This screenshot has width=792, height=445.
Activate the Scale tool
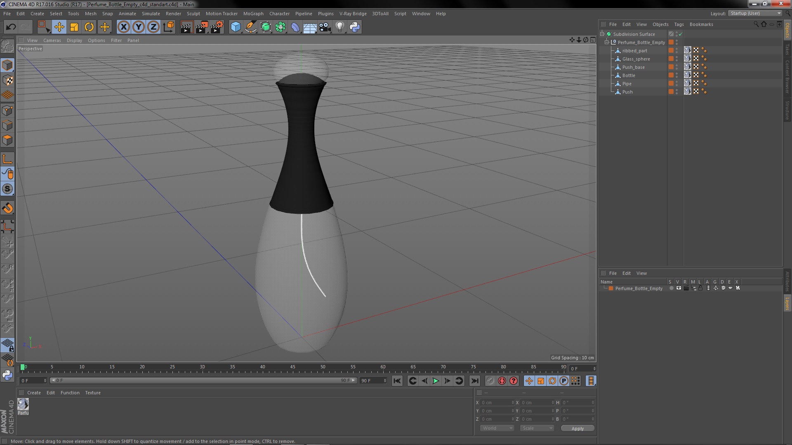pos(74,27)
